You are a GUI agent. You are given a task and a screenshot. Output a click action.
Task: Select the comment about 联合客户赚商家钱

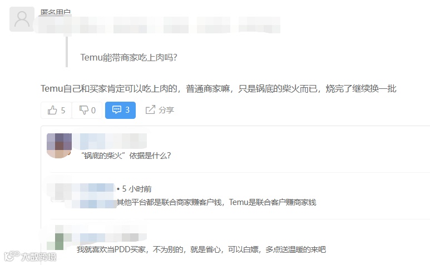(216, 202)
